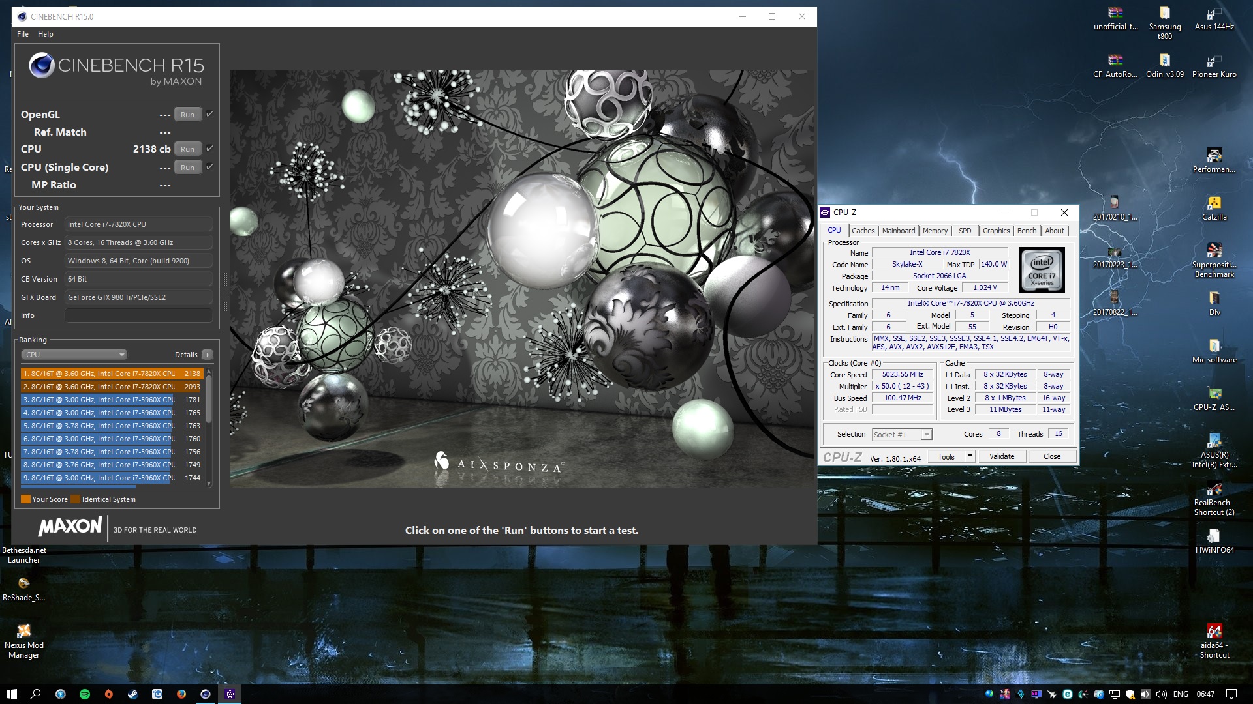
Task: Open Superposition Benchmark desktop icon
Action: click(1214, 260)
